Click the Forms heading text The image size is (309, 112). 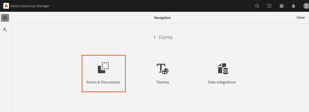(x=166, y=37)
